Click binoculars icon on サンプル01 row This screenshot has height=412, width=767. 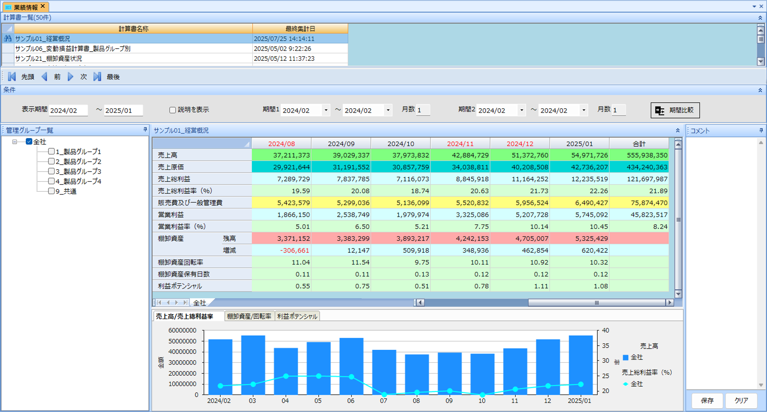[8, 38]
